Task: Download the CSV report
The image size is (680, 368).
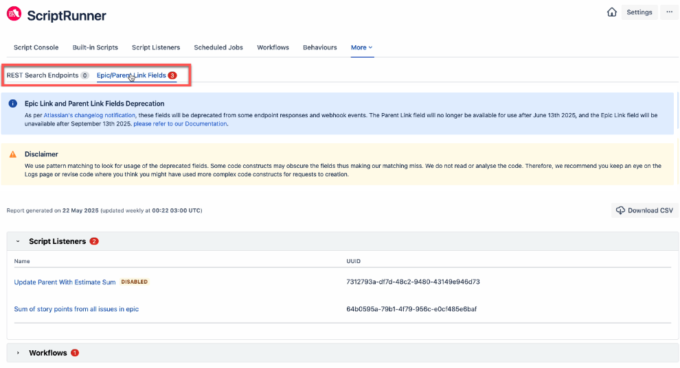Action: click(x=644, y=210)
